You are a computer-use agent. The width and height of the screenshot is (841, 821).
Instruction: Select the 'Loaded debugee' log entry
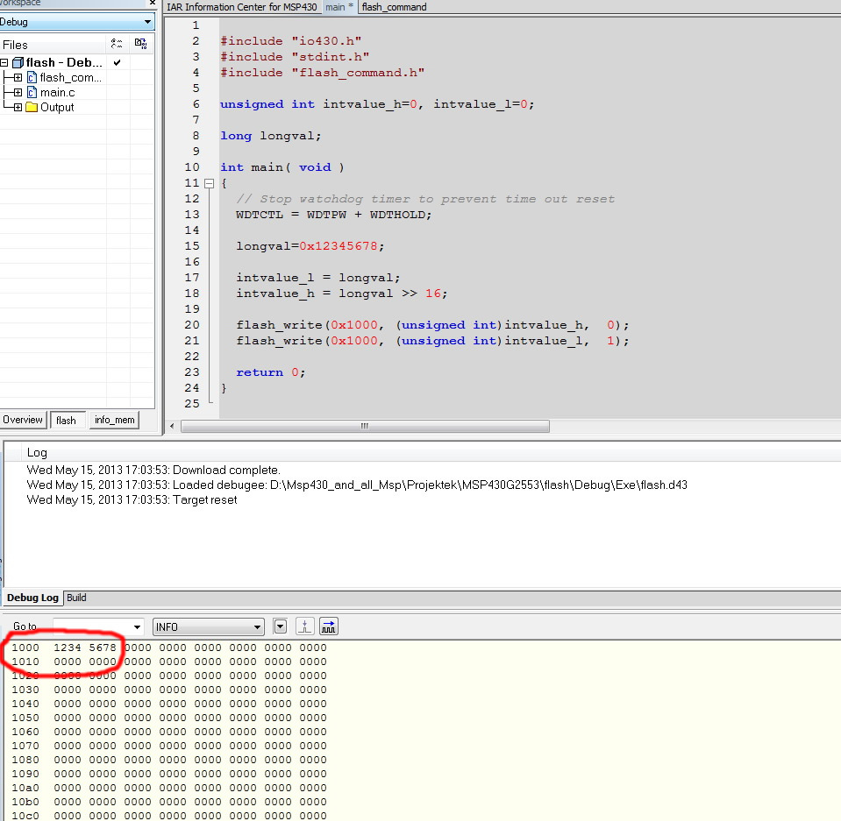357,485
